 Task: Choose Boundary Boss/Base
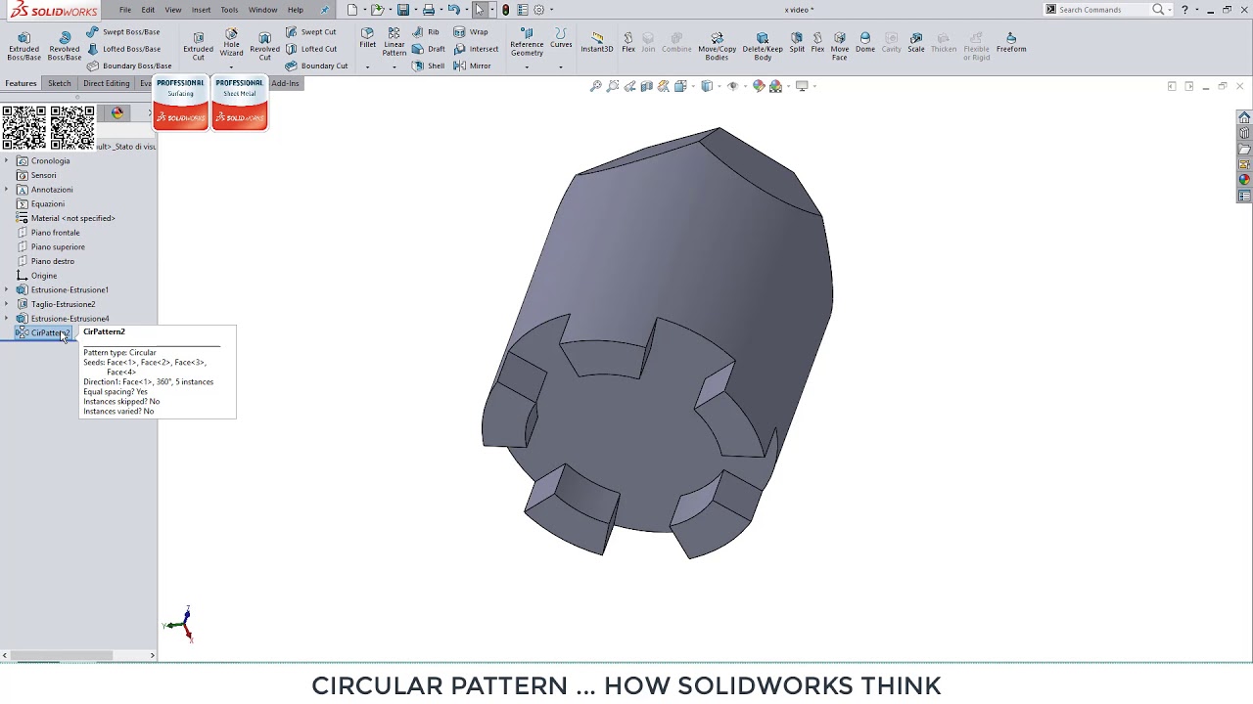129,66
